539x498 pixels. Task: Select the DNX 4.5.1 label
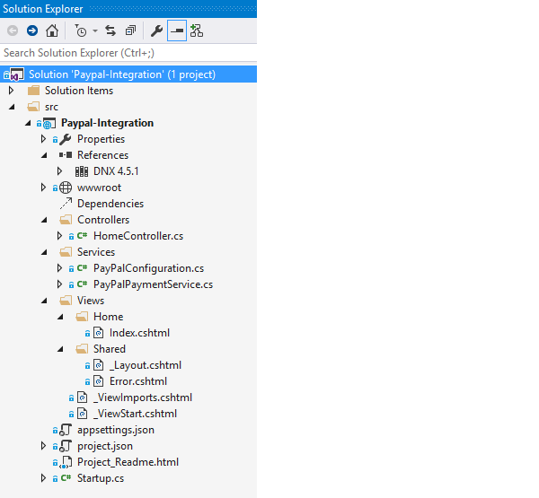pyautogui.click(x=116, y=171)
